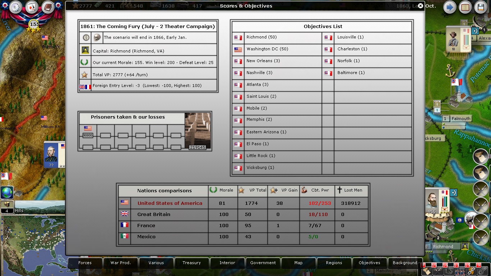Open the War Prod. tab
The image size is (491, 276).
pos(120,263)
